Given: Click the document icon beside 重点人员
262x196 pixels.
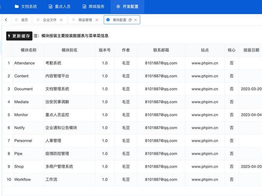Looking at the screenshot, I should pyautogui.click(x=50, y=7).
